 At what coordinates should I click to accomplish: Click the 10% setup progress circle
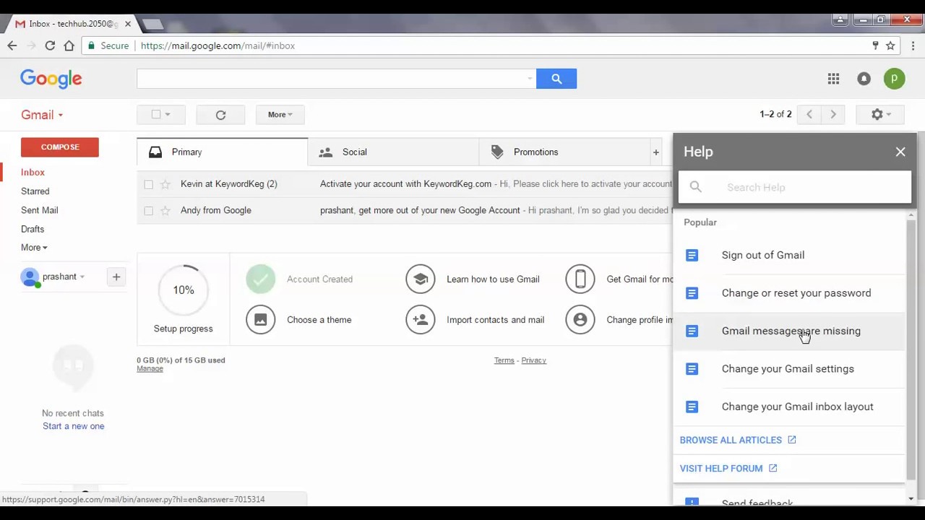pyautogui.click(x=184, y=290)
